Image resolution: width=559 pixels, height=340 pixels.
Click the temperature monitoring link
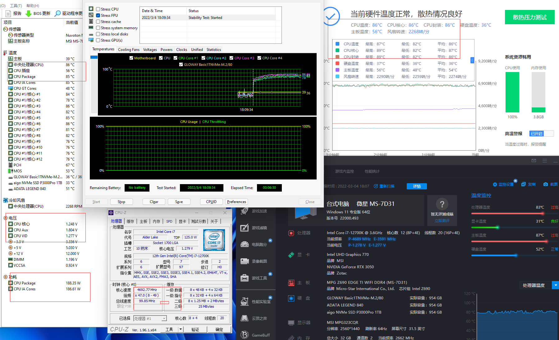pyautogui.click(x=481, y=195)
